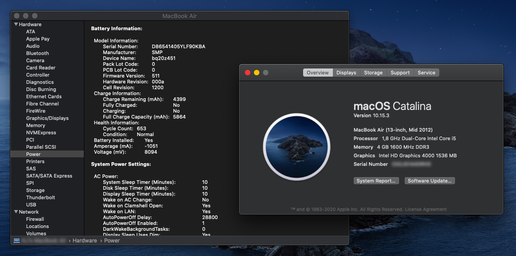The width and height of the screenshot is (516, 256).
Task: Click the macOS Catalina island logo
Action: [296, 146]
